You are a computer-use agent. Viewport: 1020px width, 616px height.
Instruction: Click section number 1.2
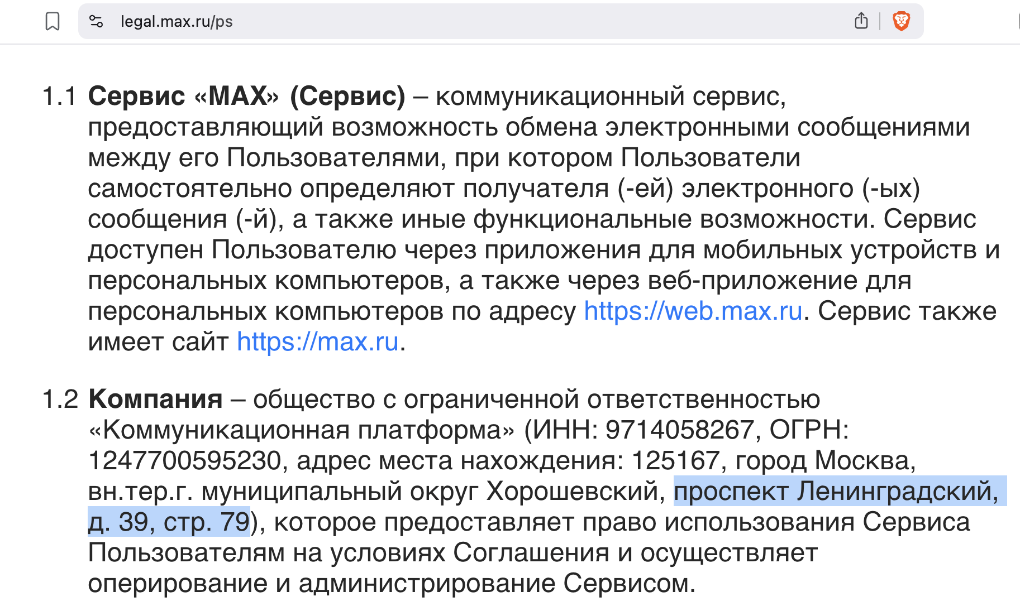(x=60, y=400)
